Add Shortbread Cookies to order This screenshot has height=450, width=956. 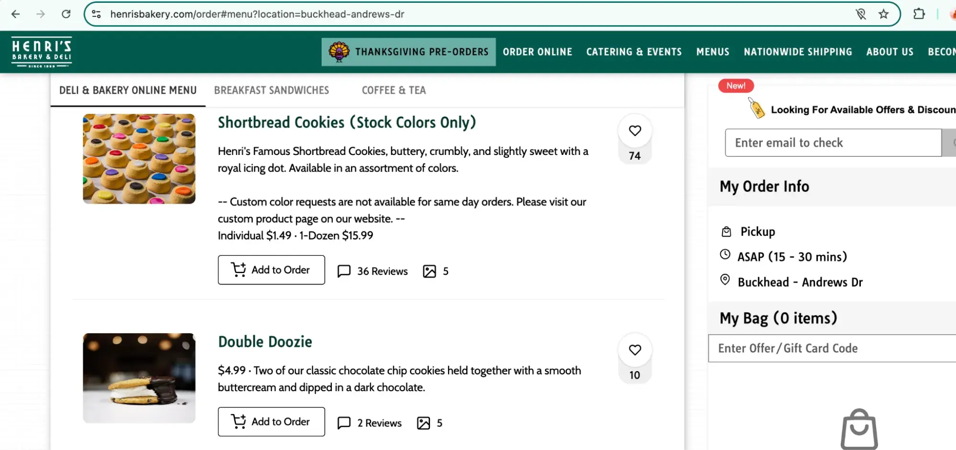(271, 270)
